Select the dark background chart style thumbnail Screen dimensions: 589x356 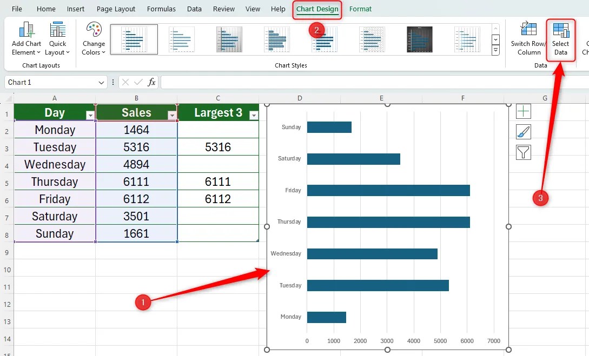pyautogui.click(x=419, y=39)
